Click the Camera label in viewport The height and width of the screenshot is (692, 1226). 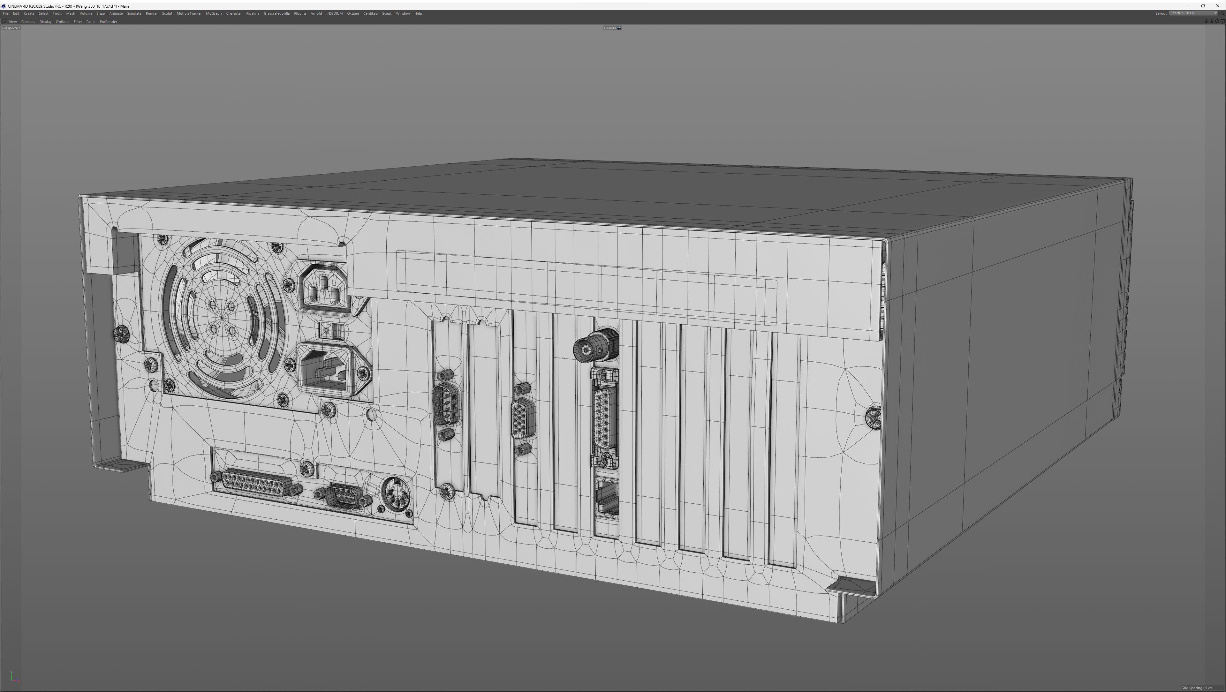[x=610, y=28]
